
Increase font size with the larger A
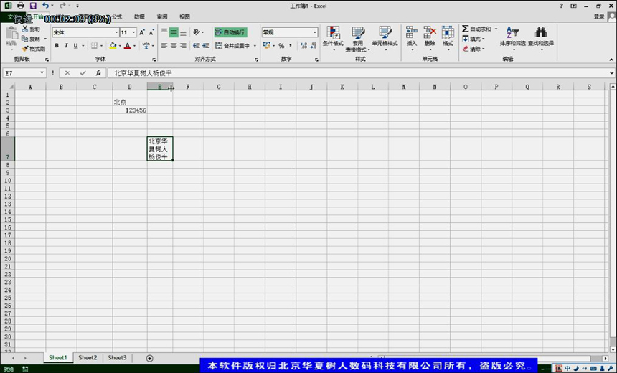142,32
